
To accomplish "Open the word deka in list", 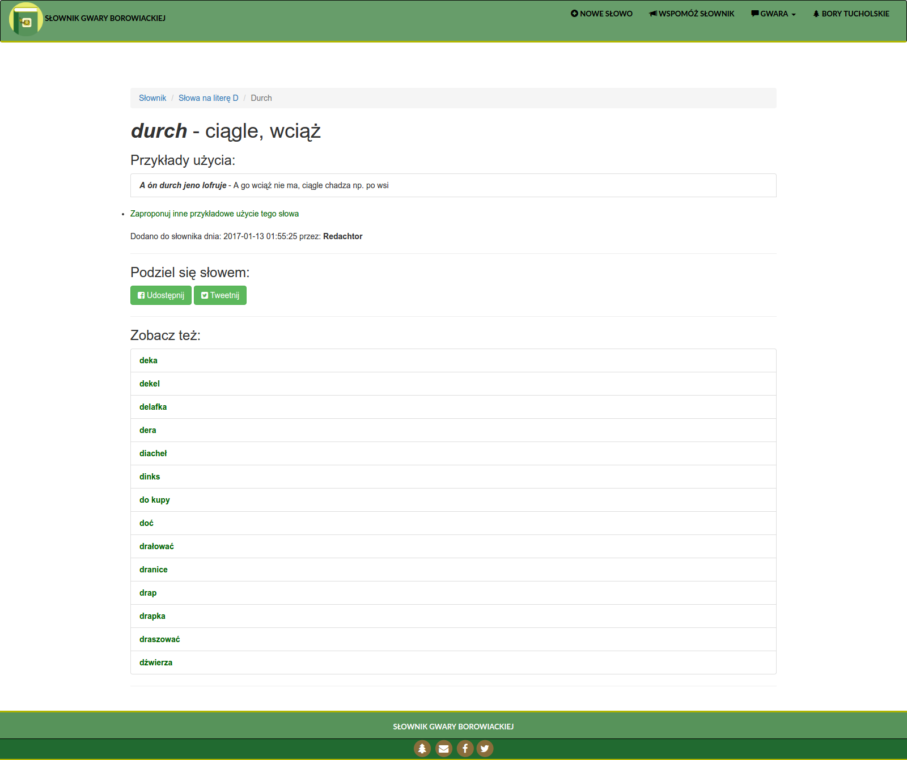I will pyautogui.click(x=149, y=360).
